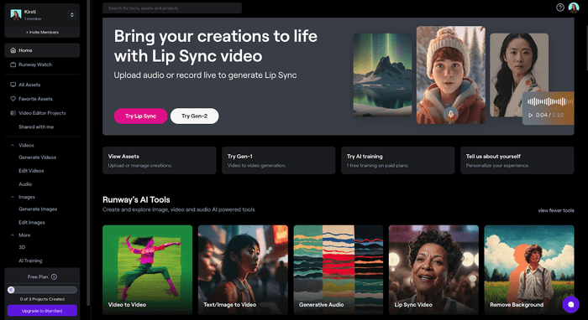Viewport: 588px width, 320px height.
Task: Click the woman portrait image in banner
Action: tap(519, 75)
